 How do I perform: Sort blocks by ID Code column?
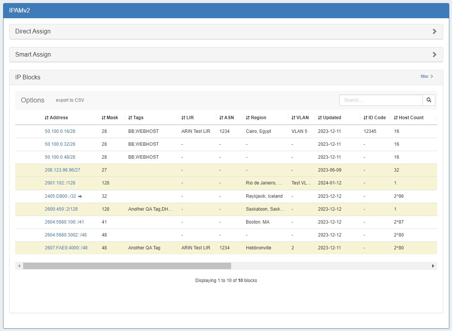(374, 118)
